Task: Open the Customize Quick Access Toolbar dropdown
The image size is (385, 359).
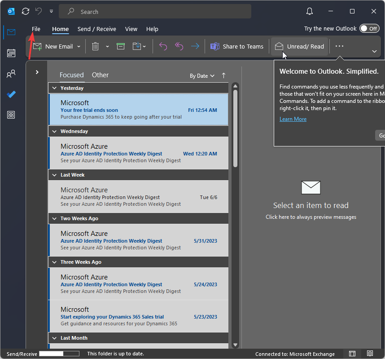Action: [x=51, y=11]
